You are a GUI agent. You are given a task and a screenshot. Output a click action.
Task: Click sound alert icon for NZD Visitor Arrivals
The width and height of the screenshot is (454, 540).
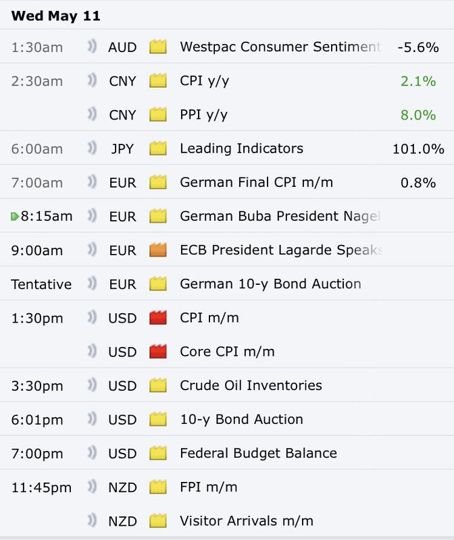point(92,520)
